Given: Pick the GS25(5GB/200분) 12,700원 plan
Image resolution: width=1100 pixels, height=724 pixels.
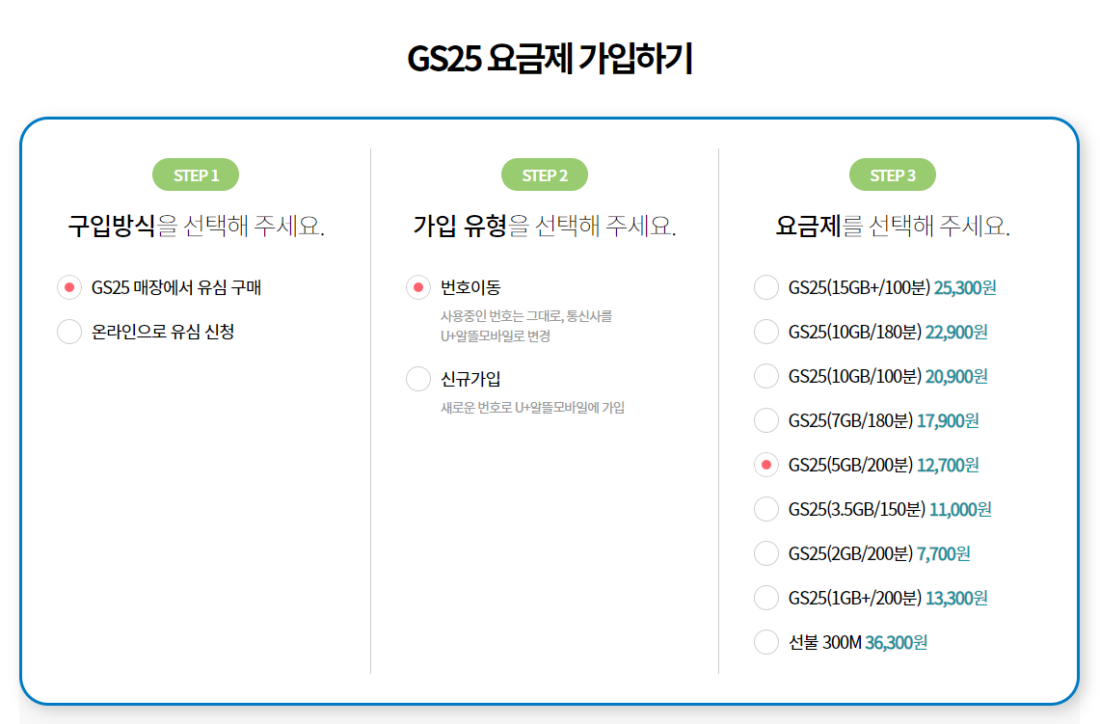Looking at the screenshot, I should pyautogui.click(x=766, y=465).
